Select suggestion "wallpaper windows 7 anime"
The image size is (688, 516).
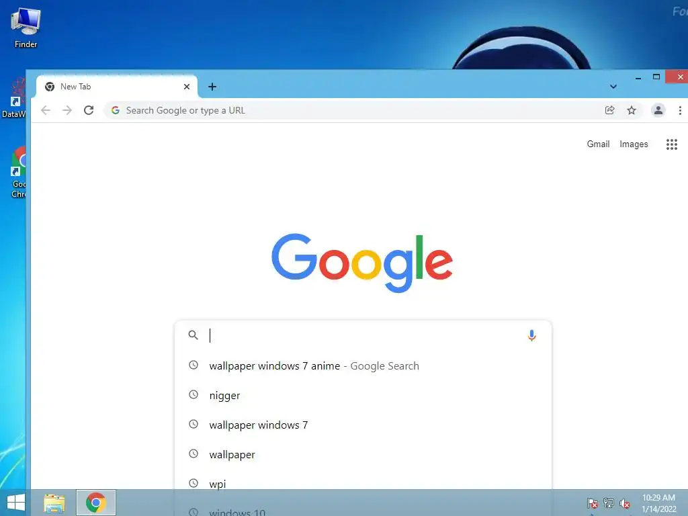(x=363, y=366)
